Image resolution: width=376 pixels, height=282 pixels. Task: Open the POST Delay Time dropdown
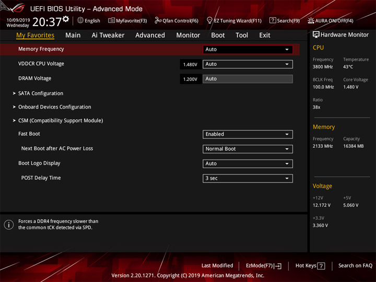tap(248, 178)
